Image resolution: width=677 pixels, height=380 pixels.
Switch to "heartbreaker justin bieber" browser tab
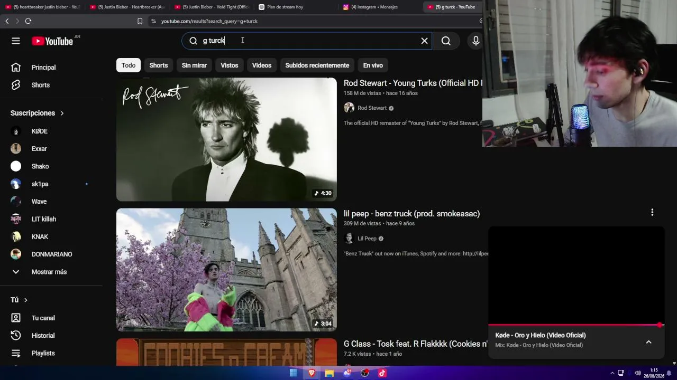point(42,7)
